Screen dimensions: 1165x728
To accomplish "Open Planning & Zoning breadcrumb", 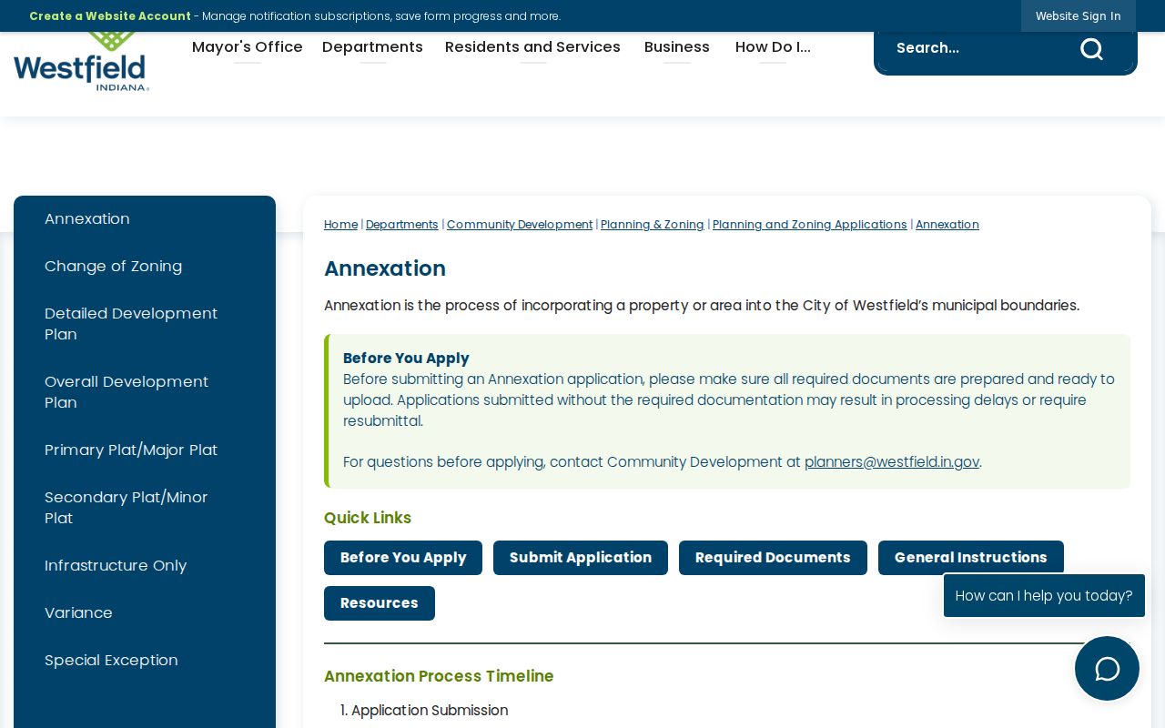I will (653, 225).
